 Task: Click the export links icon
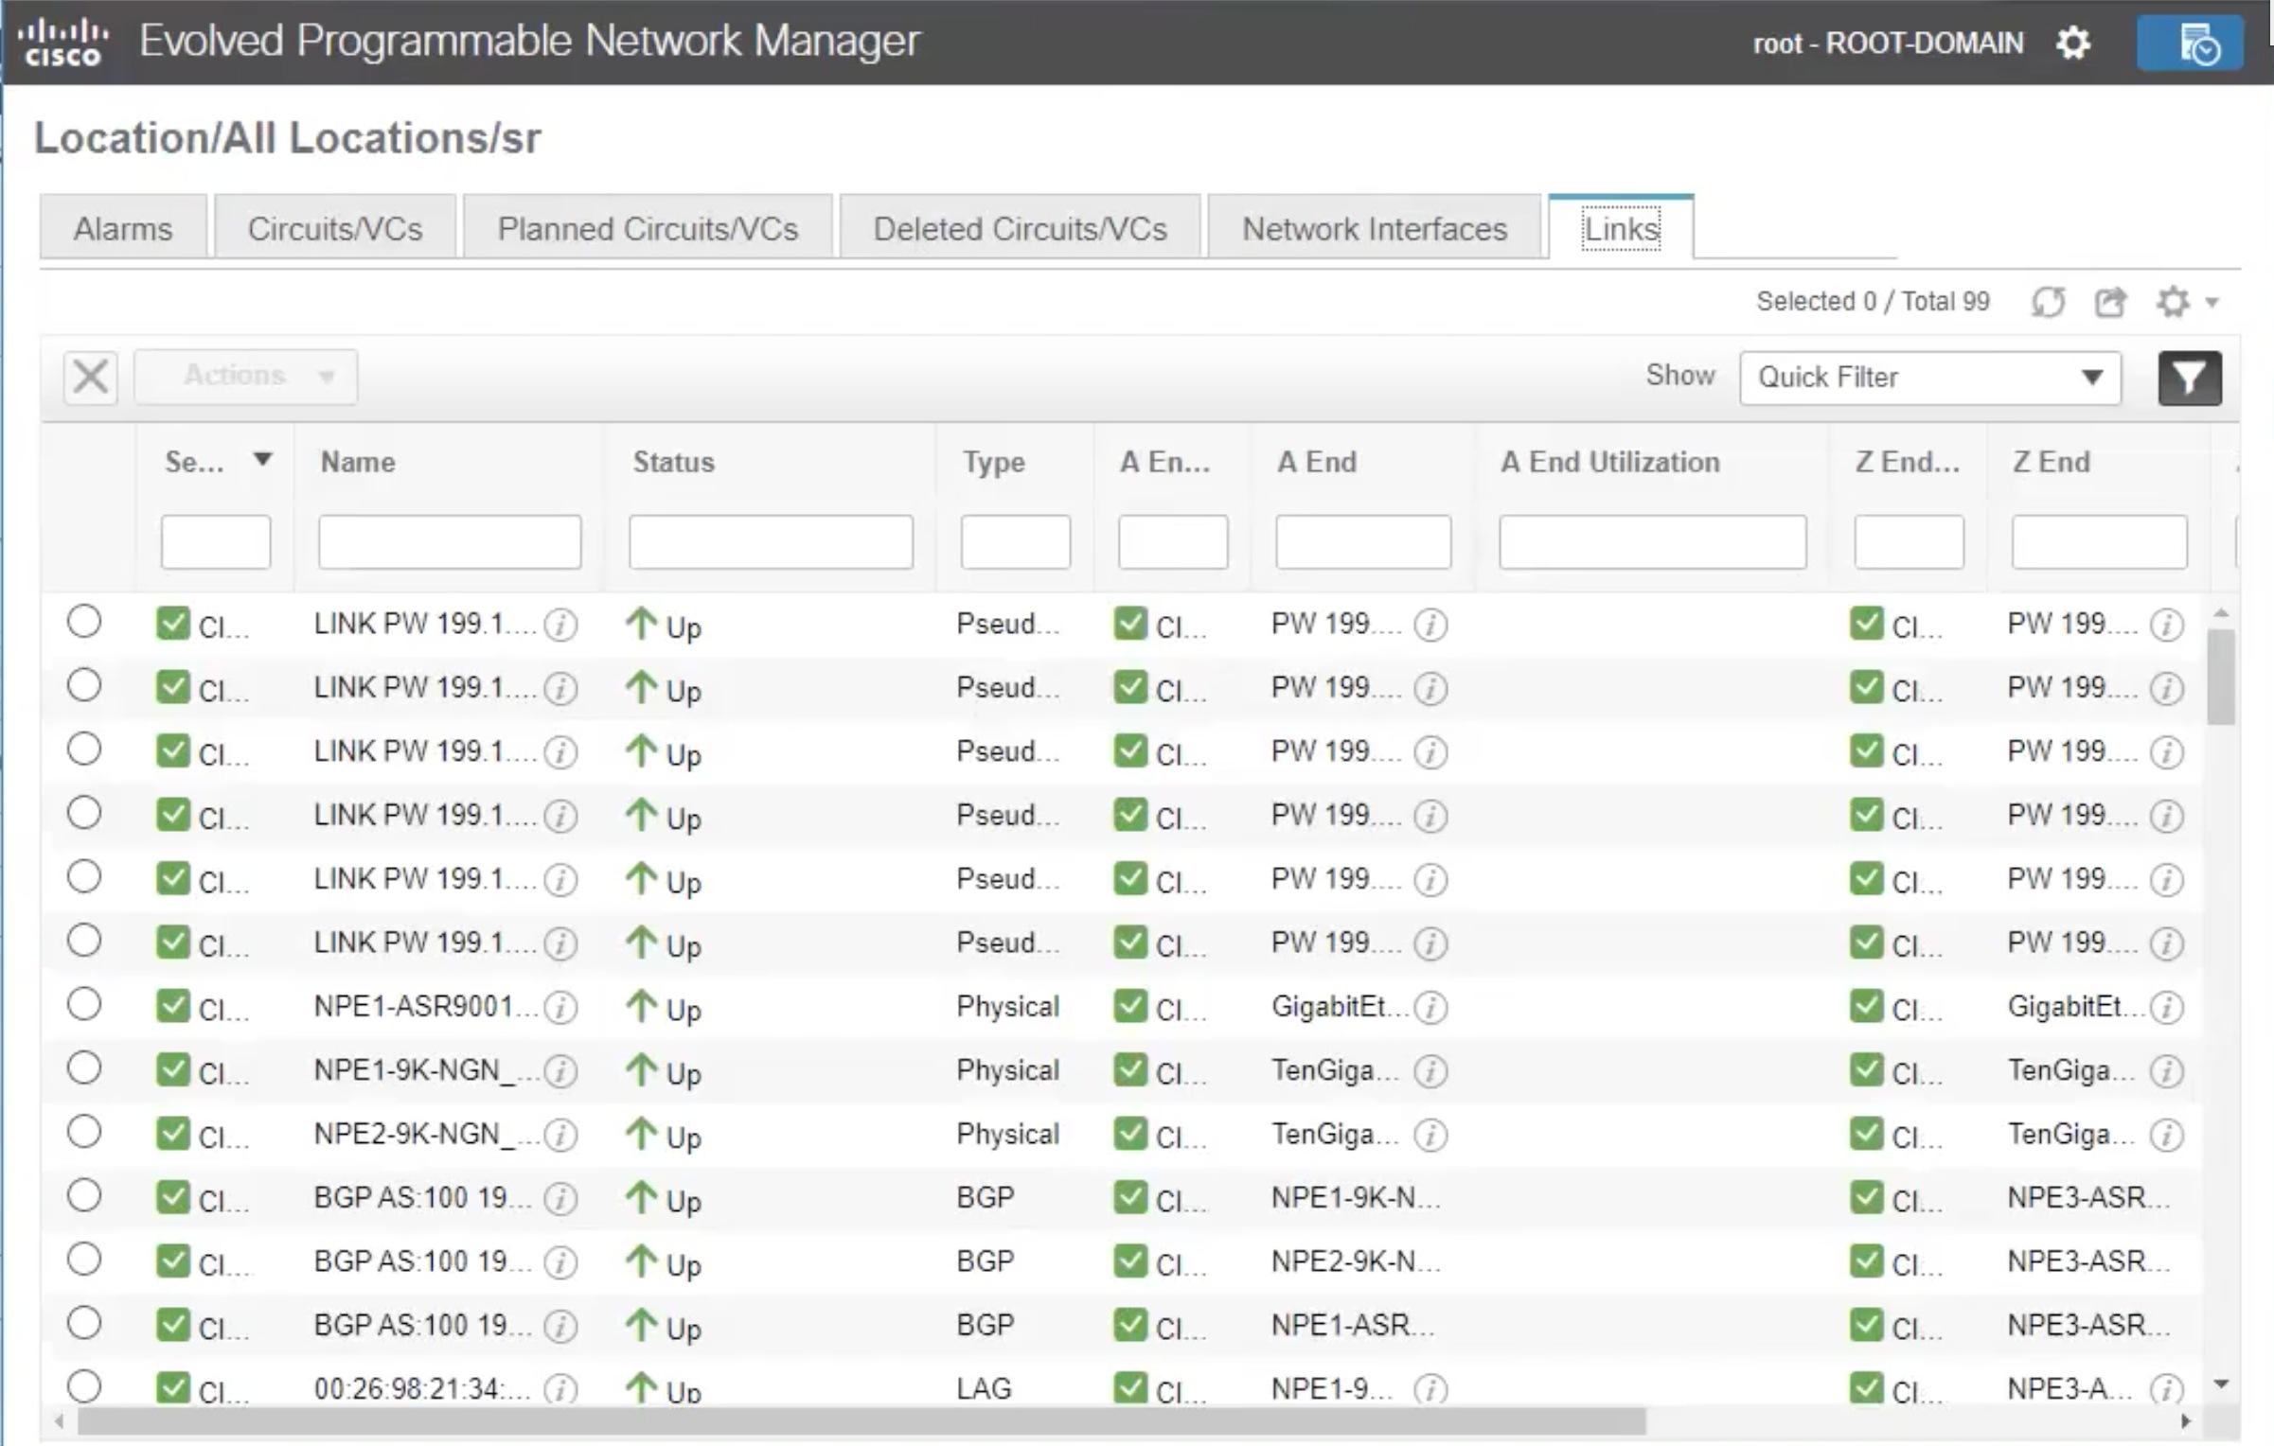(x=2110, y=301)
